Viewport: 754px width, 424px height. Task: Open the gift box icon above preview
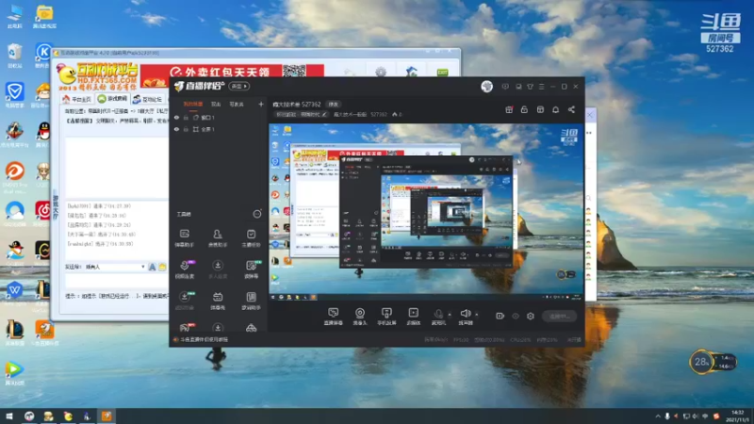pos(509,109)
